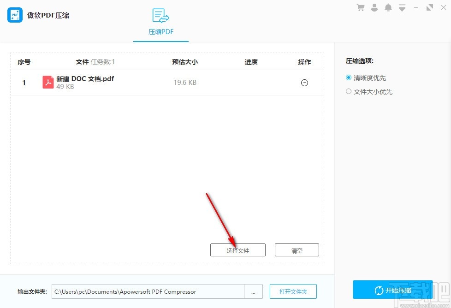Image resolution: width=451 pixels, height=308 pixels.
Task: Click the ... button to browse output folder
Action: pyautogui.click(x=254, y=291)
